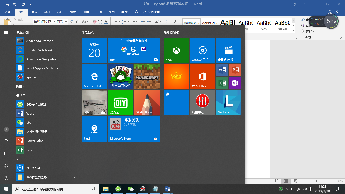Click the Sort A-Z icon in Word
Screen dimensions: 345x194
tap(167, 22)
